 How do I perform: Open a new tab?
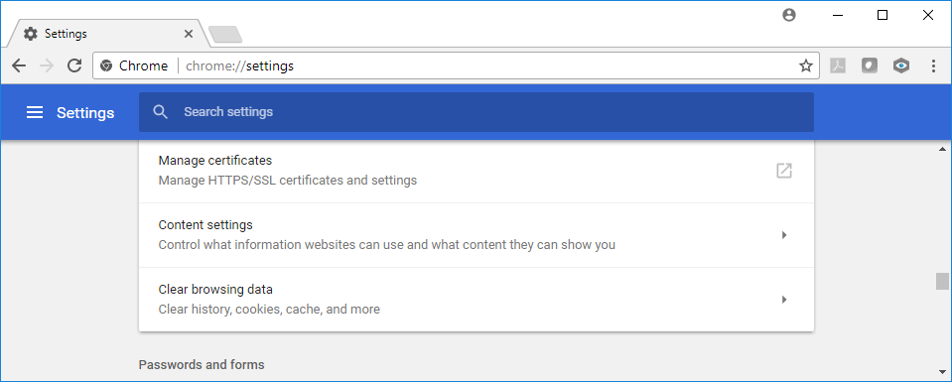point(225,35)
